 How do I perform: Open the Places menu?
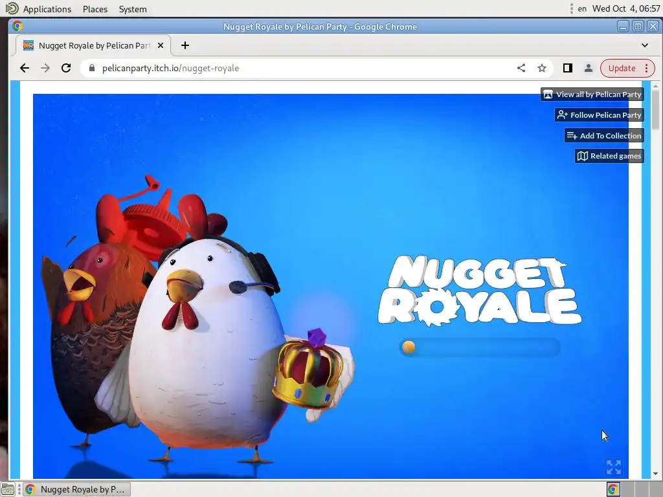95,9
